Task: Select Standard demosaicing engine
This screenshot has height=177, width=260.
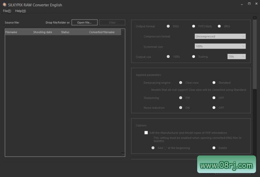Action: [214, 83]
